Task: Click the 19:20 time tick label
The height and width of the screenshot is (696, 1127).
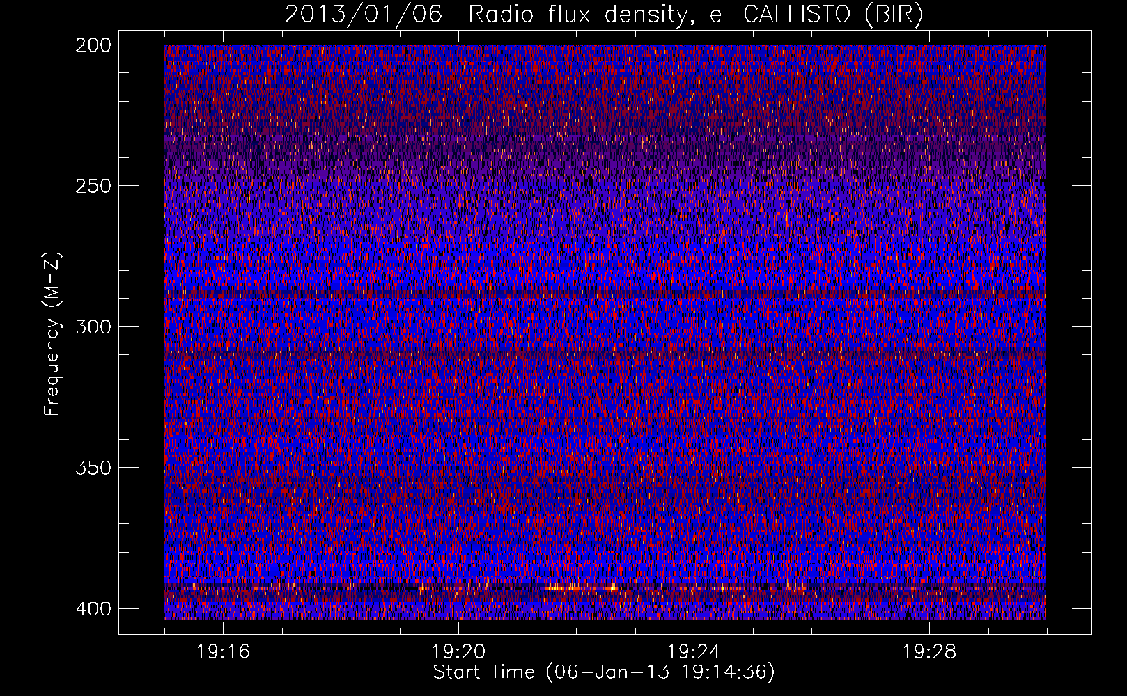Action: pos(458,652)
